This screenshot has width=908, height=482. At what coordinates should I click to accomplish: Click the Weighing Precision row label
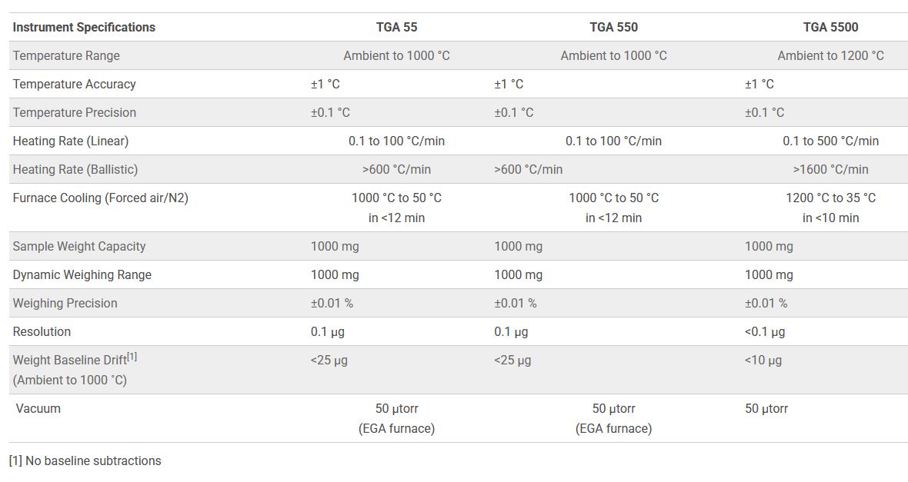pyautogui.click(x=65, y=303)
